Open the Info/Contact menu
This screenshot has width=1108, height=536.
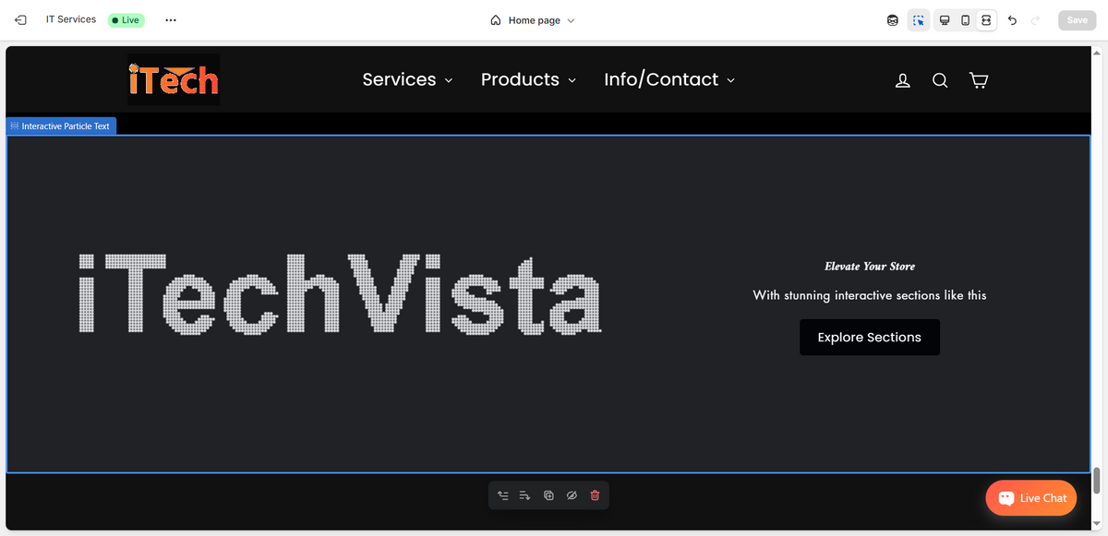[x=669, y=79]
